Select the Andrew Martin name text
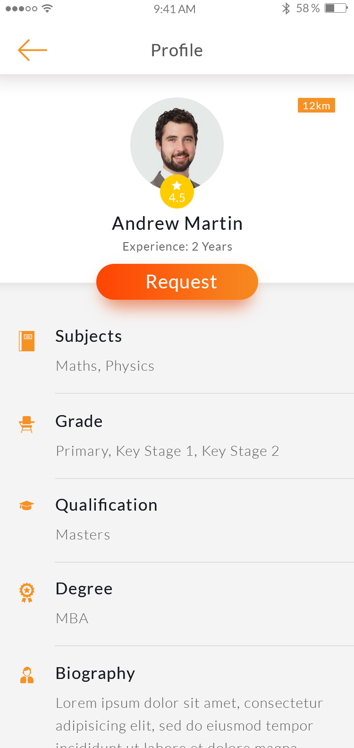Screen dimensions: 354x748 tap(177, 224)
